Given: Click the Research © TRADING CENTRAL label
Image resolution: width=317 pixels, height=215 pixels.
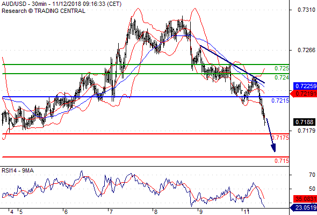Looking at the screenshot, I should (x=44, y=11).
